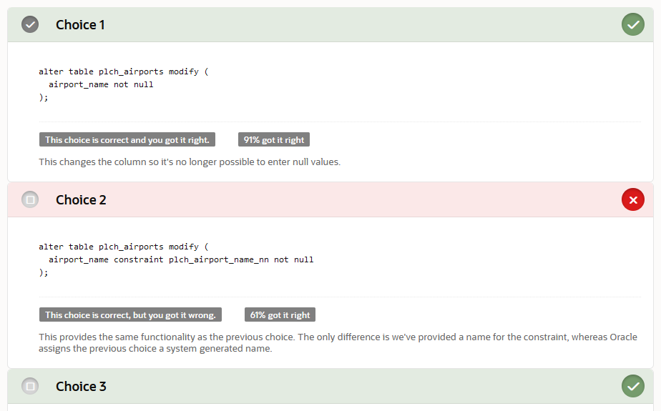Viewport: 661px width, 411px height.
Task: Click the "alter table" line in Choice 1 code
Action: pyautogui.click(x=123, y=71)
